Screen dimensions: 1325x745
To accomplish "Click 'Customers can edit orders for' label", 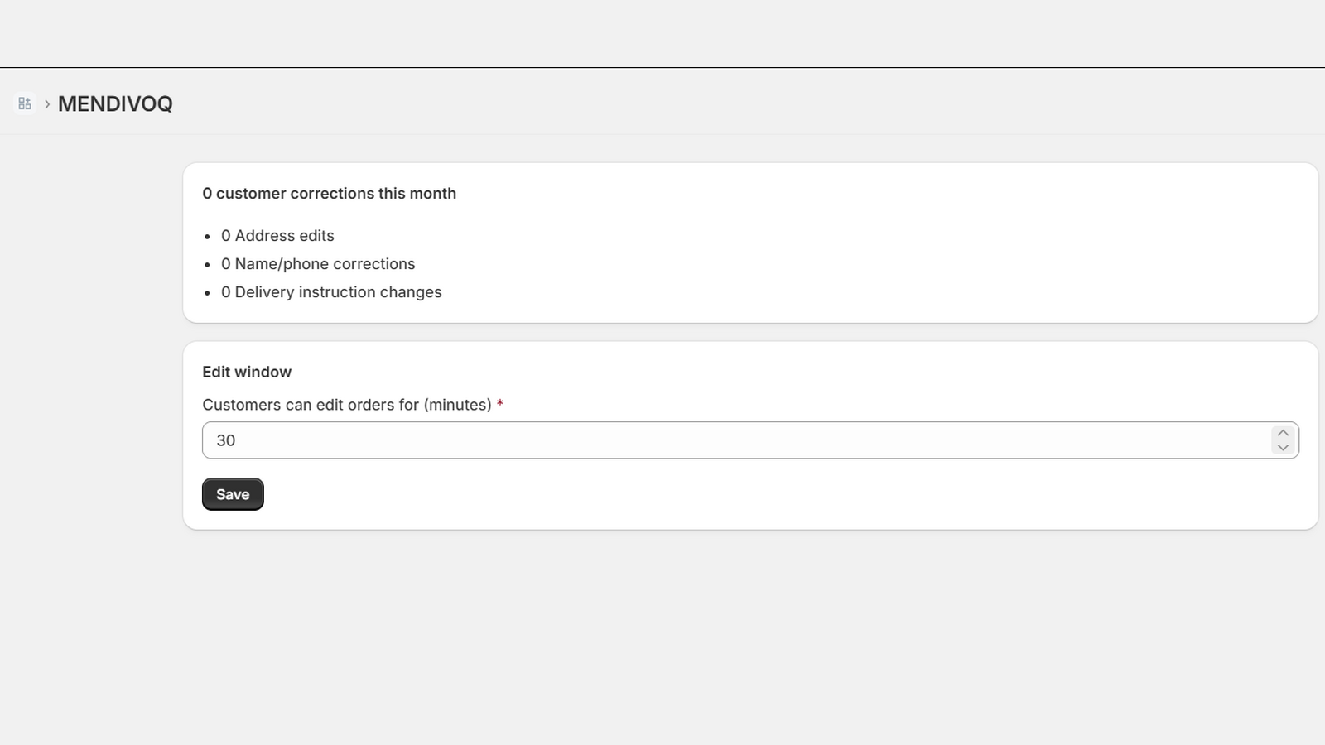I will click(x=347, y=405).
